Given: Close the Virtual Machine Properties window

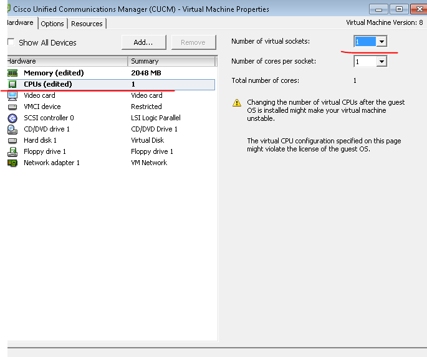Looking at the screenshot, I should [419, 9].
